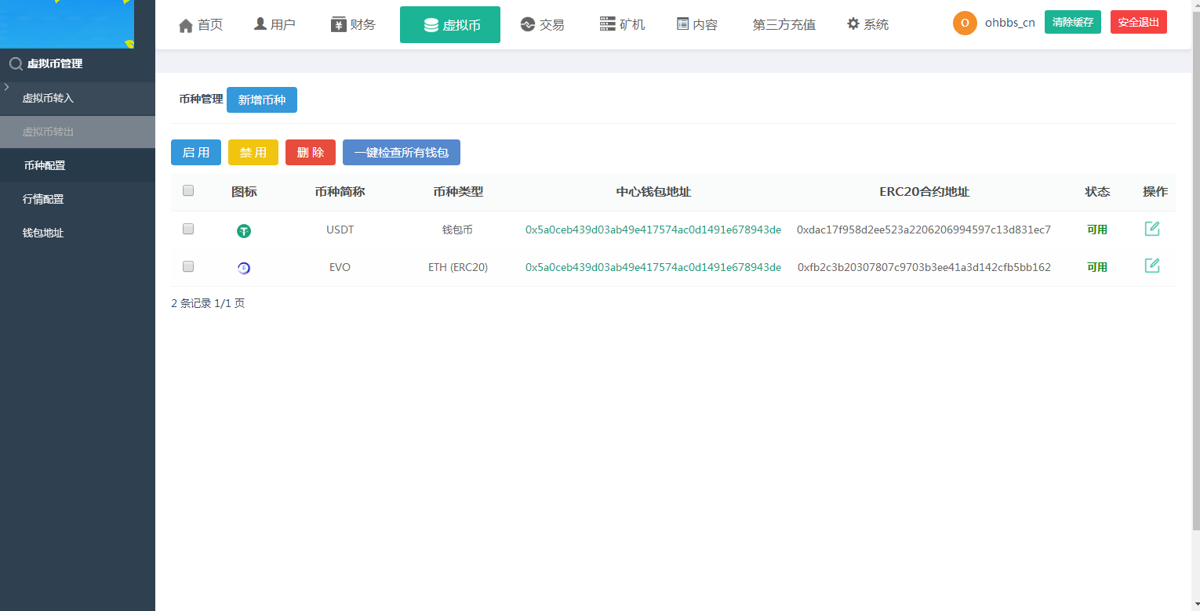This screenshot has width=1200, height=611.
Task: Click the EVO coin logo icon
Action: [x=244, y=268]
